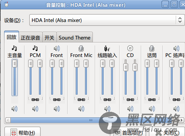Click the Front Mic left slider handle
This screenshot has height=136, width=185.
click(77, 63)
